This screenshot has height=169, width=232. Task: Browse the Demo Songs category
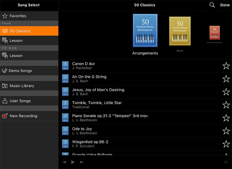coord(20,71)
